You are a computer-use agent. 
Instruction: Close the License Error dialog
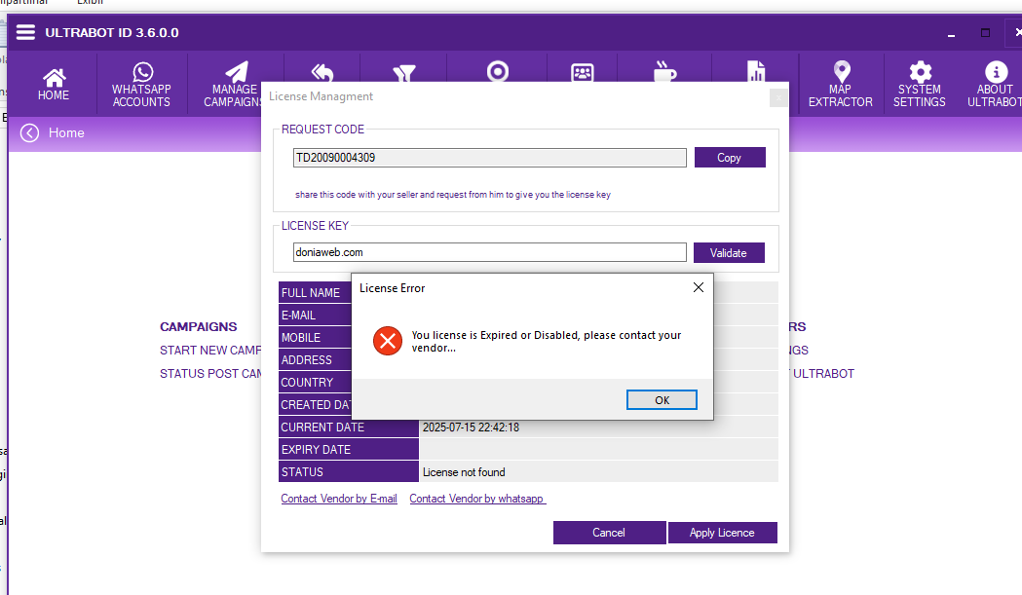click(x=699, y=287)
